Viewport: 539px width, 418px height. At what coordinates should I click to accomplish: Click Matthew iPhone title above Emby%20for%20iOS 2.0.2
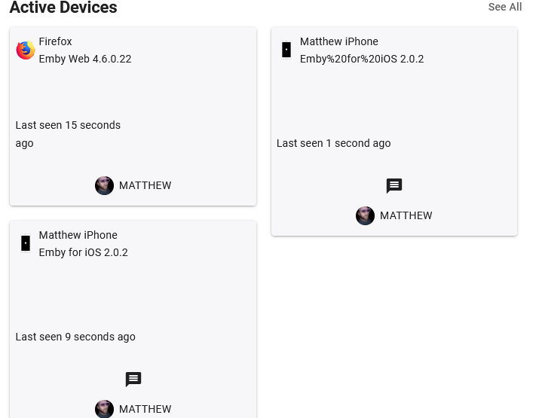point(339,41)
